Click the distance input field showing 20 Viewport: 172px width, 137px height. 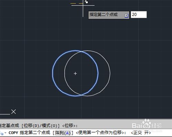[139, 15]
